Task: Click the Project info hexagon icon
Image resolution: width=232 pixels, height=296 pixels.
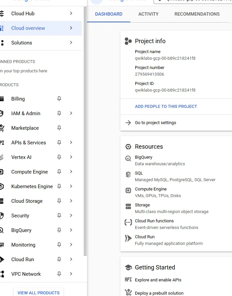Action: click(128, 41)
